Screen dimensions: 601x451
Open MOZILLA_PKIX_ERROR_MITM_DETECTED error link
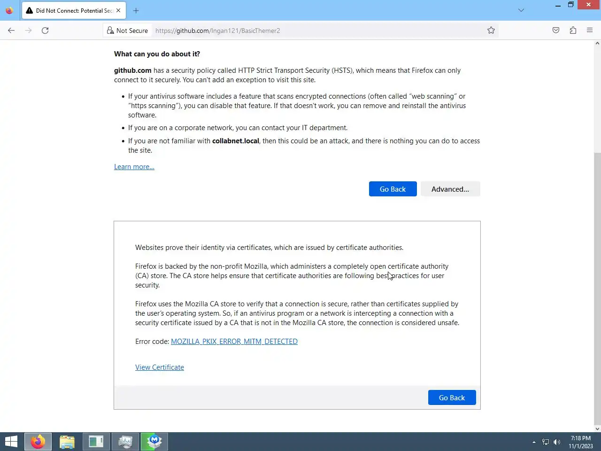(234, 342)
